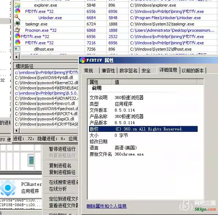Image resolution: width=218 pixels, height=215 pixels.
Task: Switch to the 常规 tab
Action: pos(88,71)
